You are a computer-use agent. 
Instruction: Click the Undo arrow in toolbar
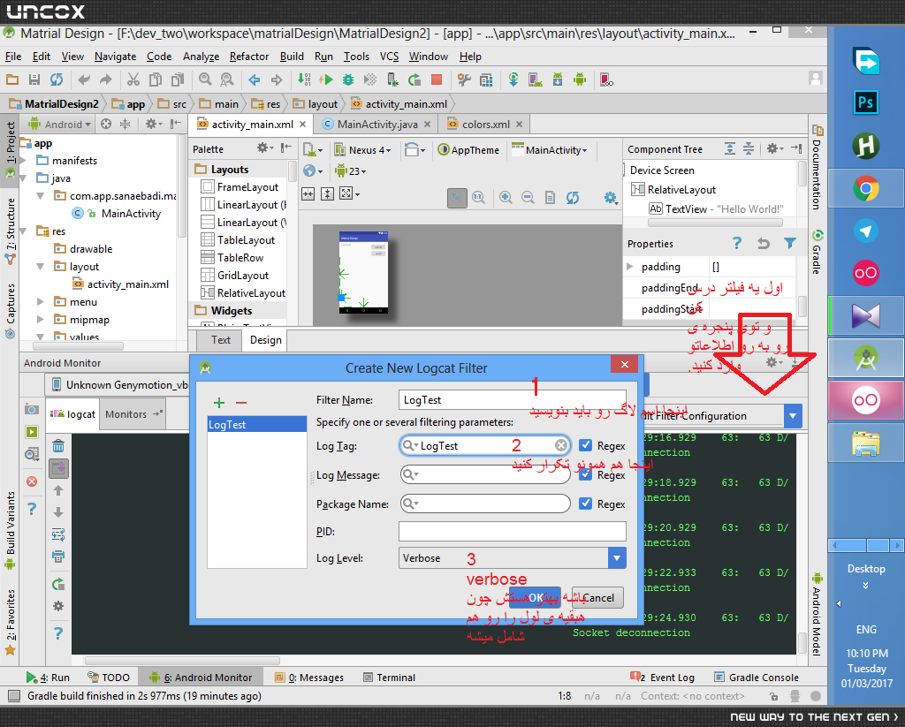84,80
